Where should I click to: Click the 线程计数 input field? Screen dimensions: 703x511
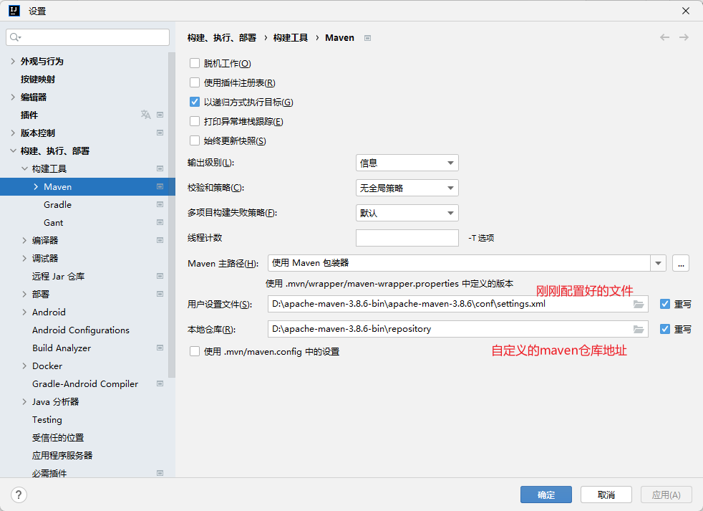pos(407,237)
